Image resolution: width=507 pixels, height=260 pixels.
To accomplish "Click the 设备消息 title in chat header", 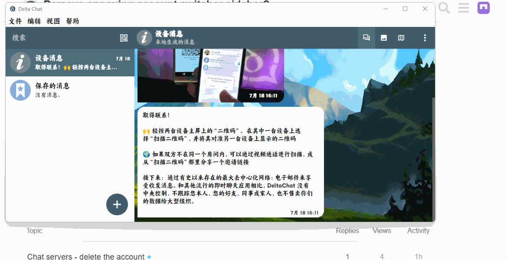I will tap(169, 34).
